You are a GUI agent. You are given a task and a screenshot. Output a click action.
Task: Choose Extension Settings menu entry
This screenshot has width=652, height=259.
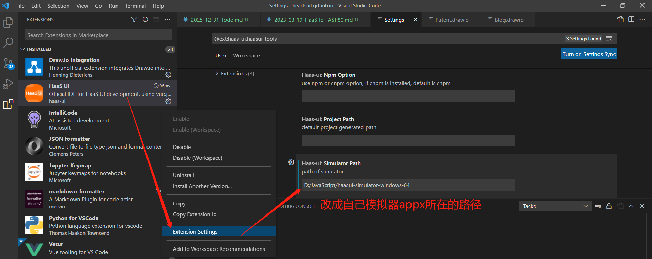coord(219,231)
